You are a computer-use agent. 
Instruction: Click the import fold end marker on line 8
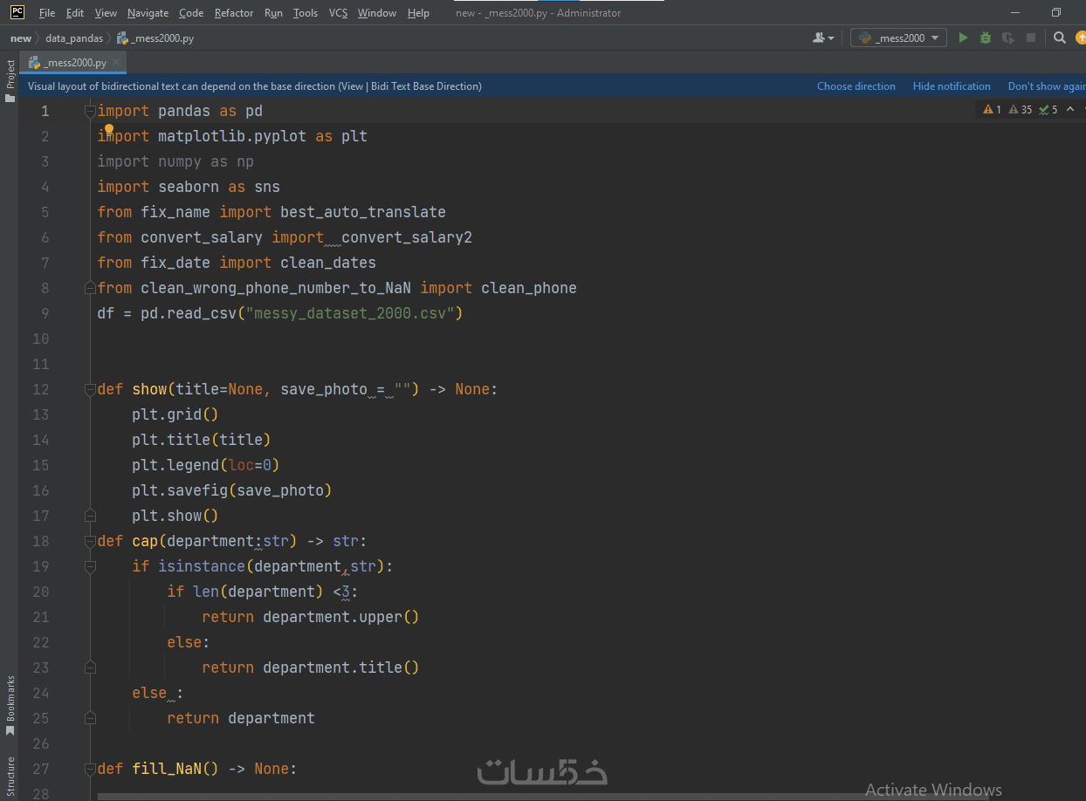coord(89,288)
